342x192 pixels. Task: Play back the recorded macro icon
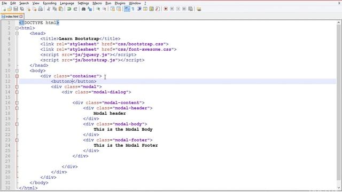pos(178,9)
